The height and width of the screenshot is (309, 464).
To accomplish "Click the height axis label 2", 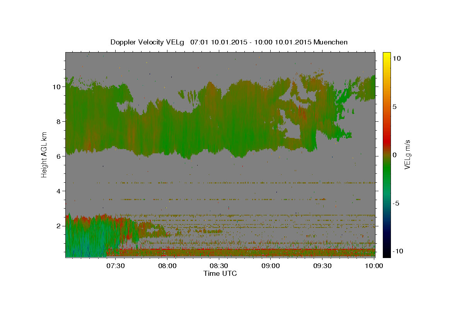I will pyautogui.click(x=58, y=226).
